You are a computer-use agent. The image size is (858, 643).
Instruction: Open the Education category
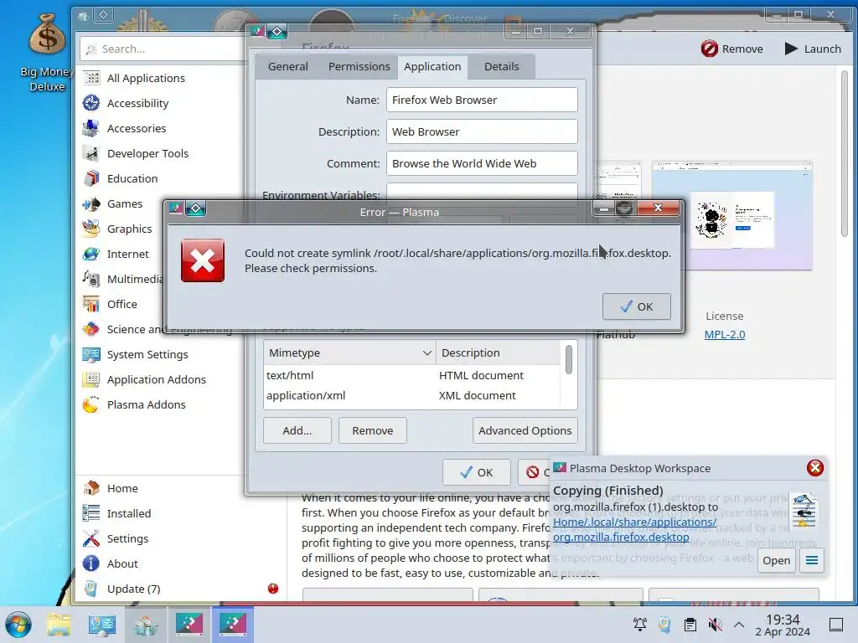(x=132, y=179)
